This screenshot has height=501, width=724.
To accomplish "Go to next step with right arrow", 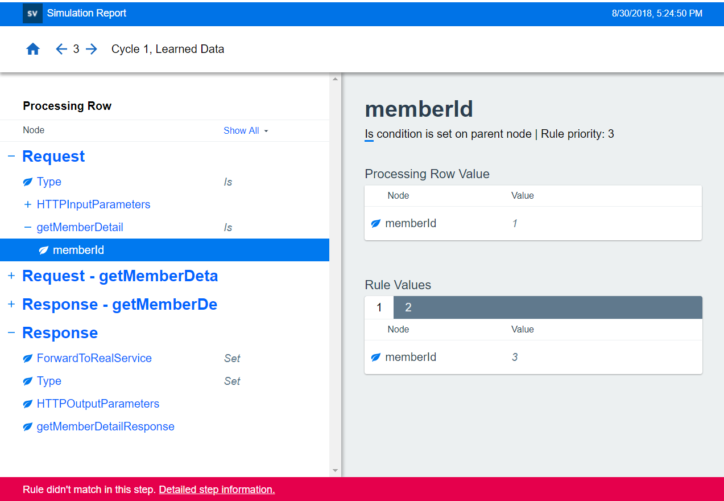I will [x=92, y=50].
